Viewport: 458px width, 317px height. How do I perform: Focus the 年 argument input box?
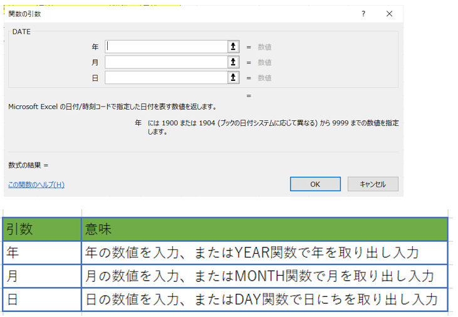[x=165, y=46]
